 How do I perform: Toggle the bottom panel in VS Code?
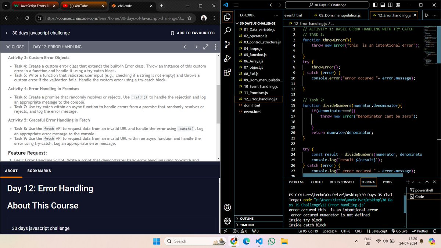(x=383, y=5)
